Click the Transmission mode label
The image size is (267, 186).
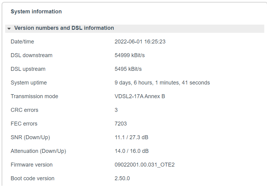tap(34, 96)
